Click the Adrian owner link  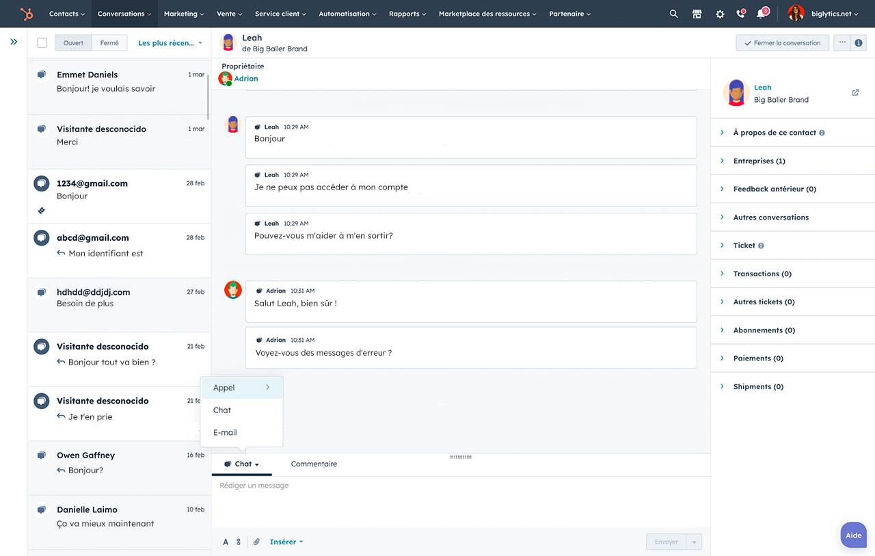click(x=246, y=79)
